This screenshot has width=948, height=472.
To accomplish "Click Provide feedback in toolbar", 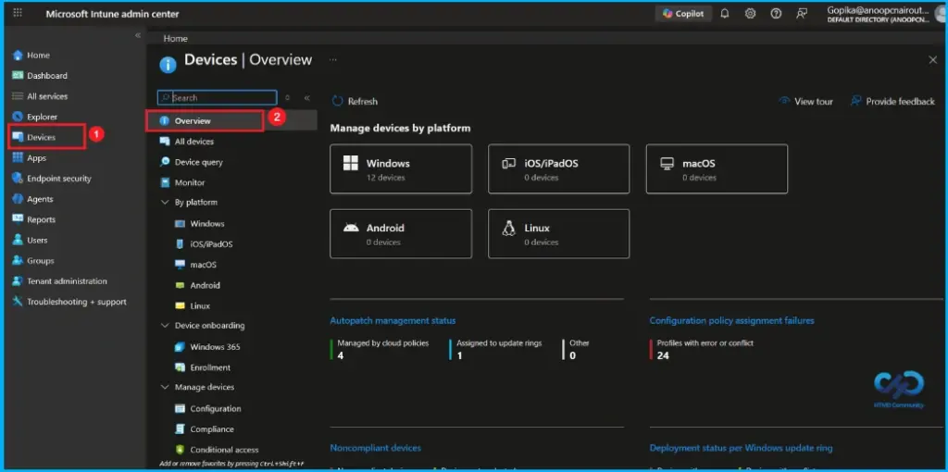I will 892,102.
